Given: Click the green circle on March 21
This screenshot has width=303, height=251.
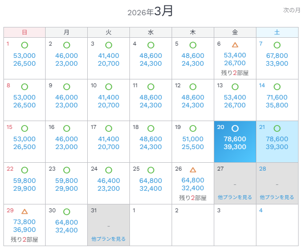Looking at the screenshot, I should pyautogui.click(x=277, y=128).
